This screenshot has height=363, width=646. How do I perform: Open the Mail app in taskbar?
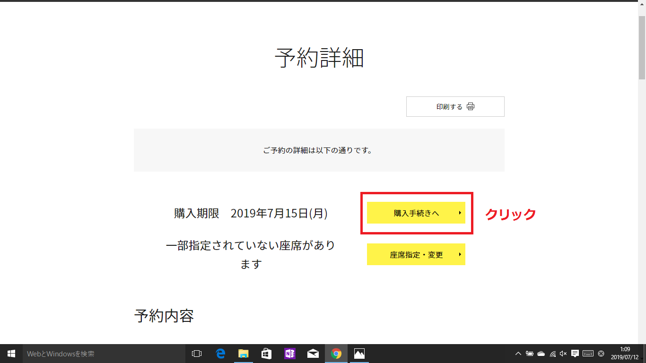click(x=313, y=354)
